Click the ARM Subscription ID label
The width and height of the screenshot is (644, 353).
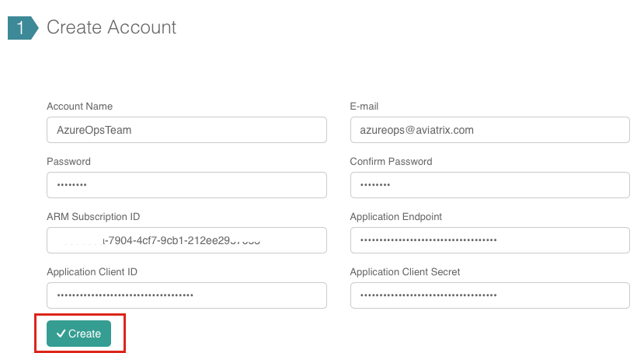coord(93,217)
